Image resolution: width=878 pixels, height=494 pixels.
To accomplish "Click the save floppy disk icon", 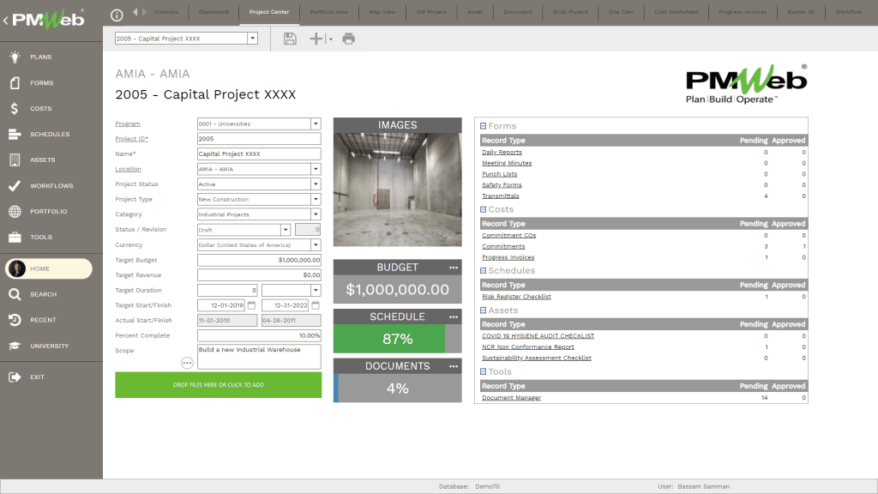I will [x=290, y=39].
